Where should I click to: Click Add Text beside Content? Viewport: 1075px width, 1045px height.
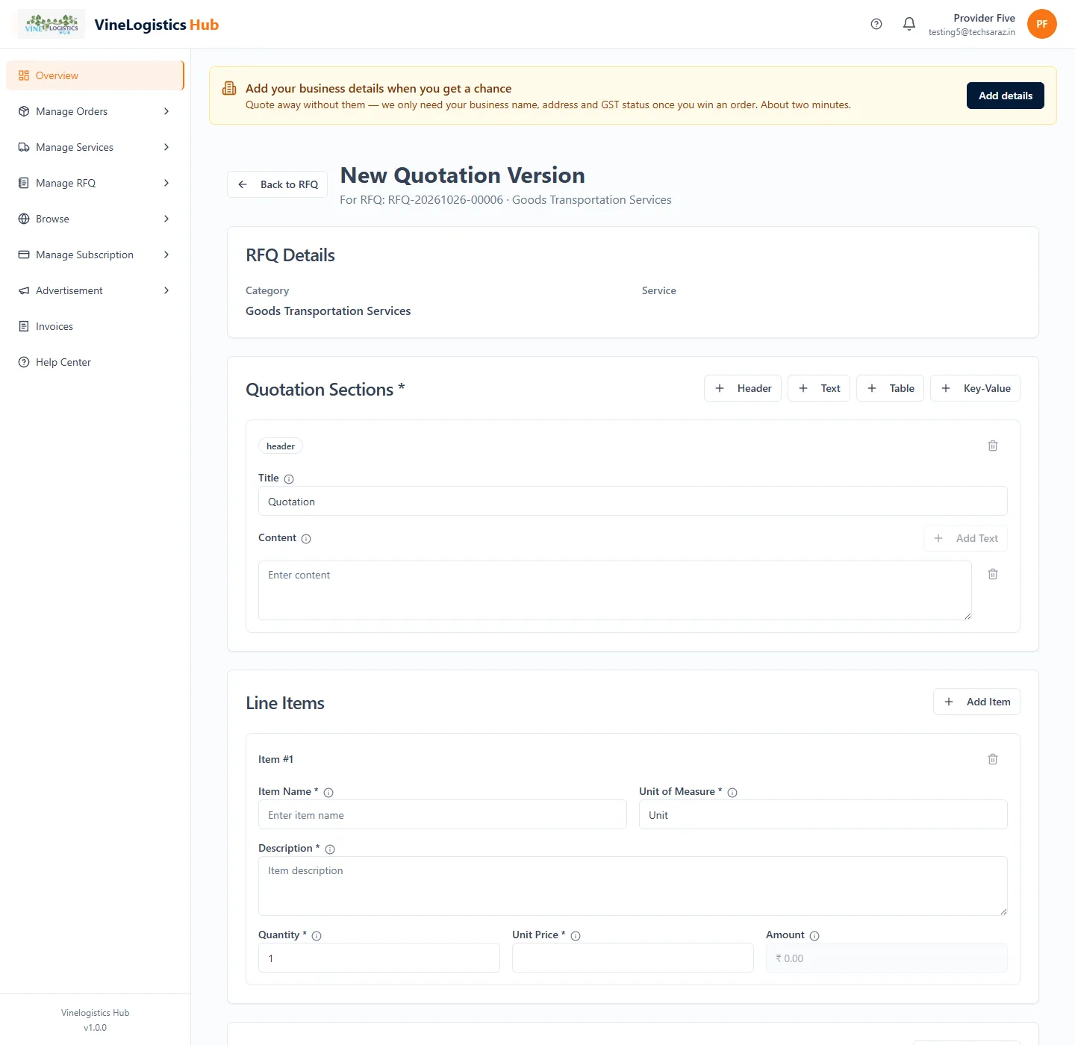click(x=965, y=538)
